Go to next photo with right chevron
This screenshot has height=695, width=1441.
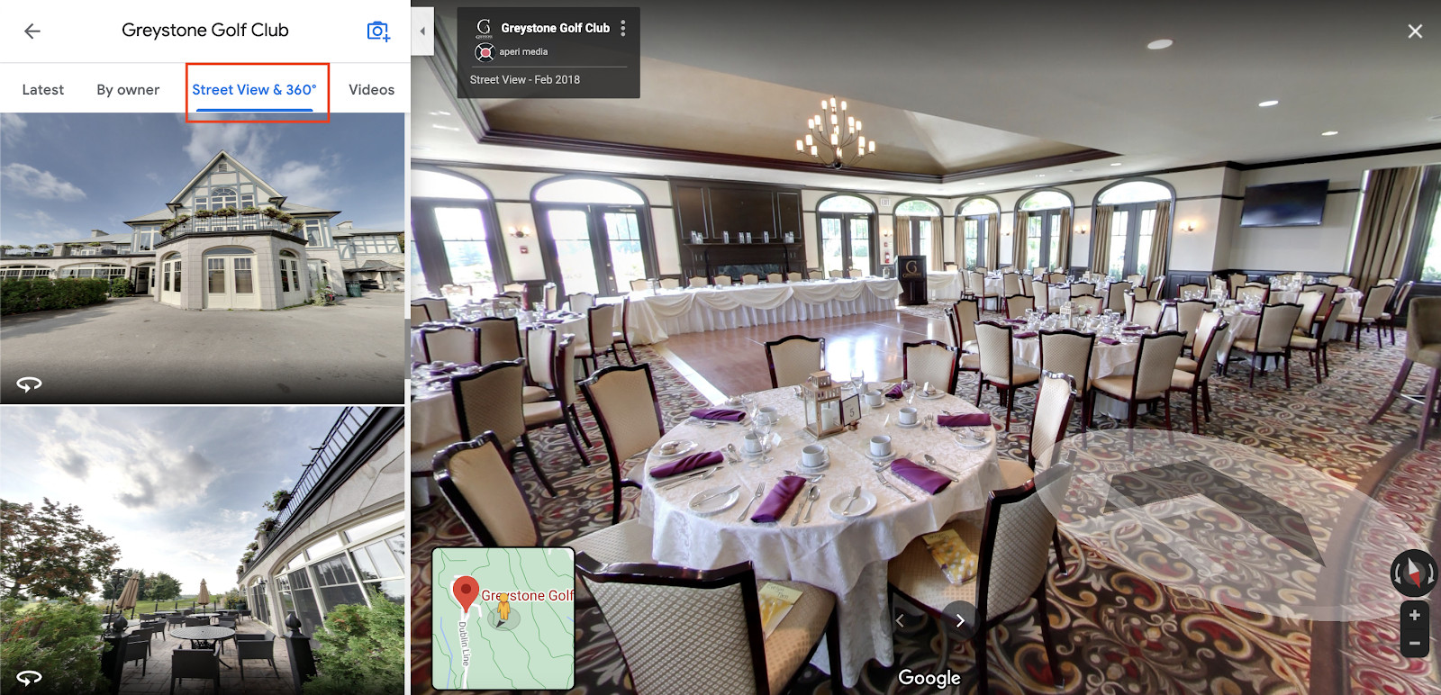(960, 620)
